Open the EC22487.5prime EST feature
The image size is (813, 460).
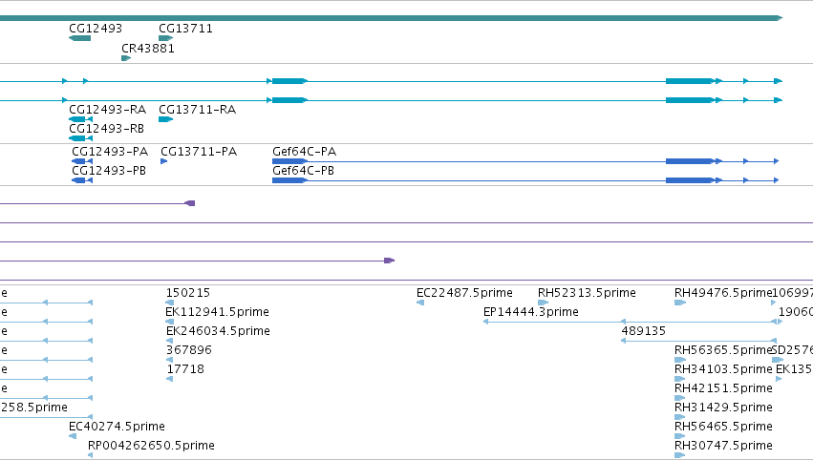(420, 303)
